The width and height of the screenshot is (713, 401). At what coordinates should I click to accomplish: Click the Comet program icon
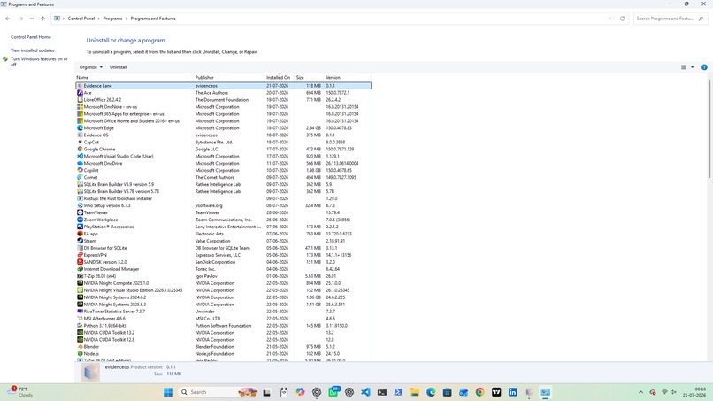pos(80,177)
